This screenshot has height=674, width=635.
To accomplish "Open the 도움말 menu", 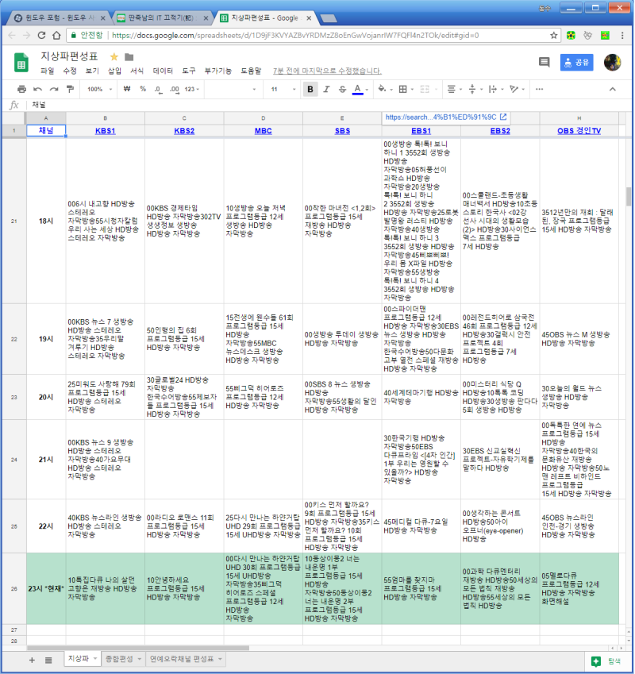I will 251,71.
